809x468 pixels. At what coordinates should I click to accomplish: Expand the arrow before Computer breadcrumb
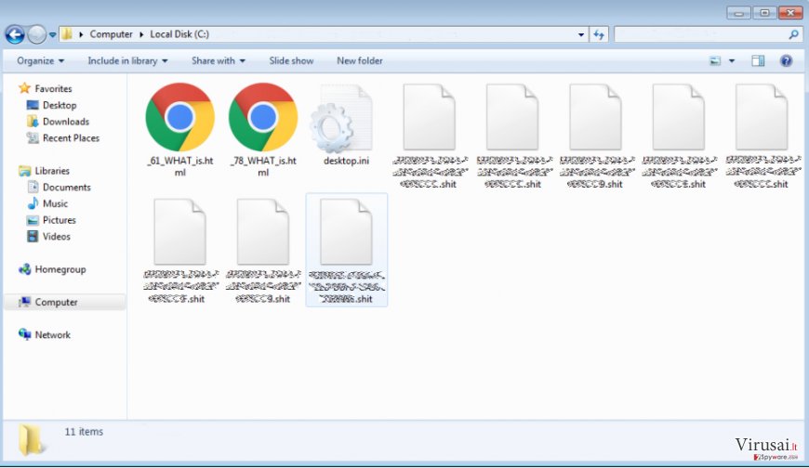[x=81, y=34]
